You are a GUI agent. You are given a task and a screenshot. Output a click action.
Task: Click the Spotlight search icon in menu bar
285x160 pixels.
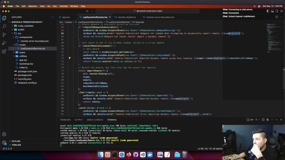[254, 6]
